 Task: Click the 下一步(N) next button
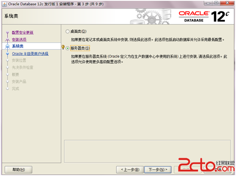coord(158,170)
